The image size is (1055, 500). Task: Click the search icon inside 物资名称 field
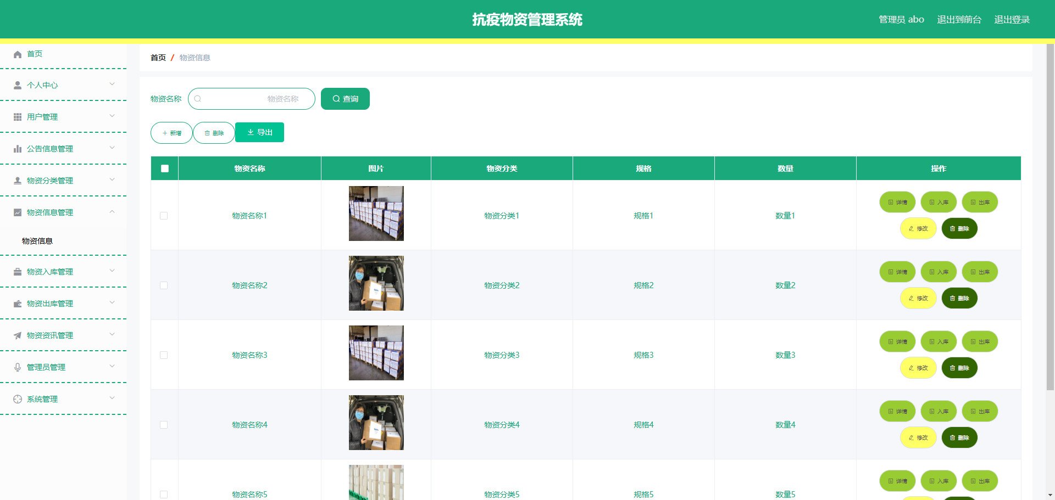198,99
